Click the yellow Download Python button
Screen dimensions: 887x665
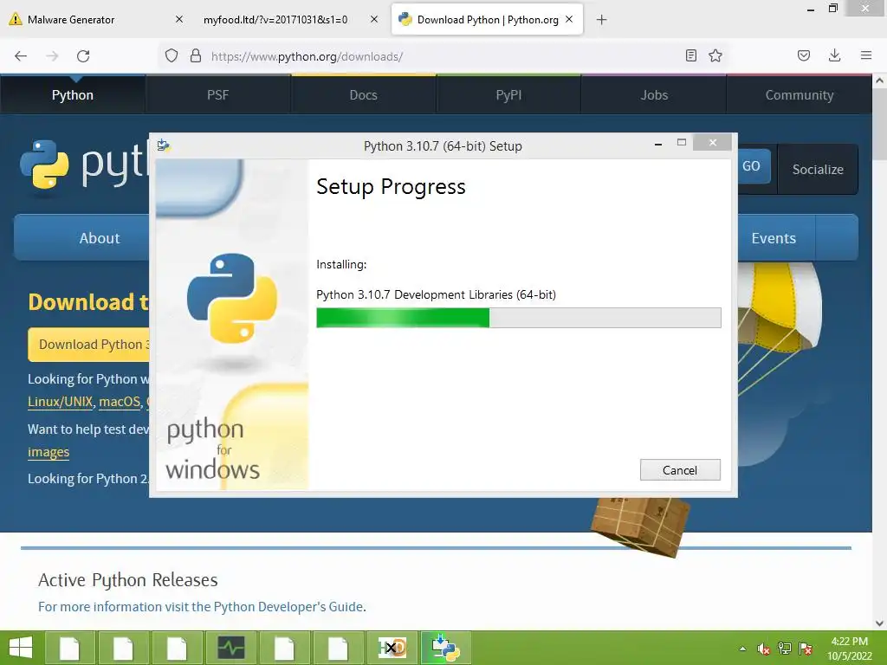pos(89,345)
